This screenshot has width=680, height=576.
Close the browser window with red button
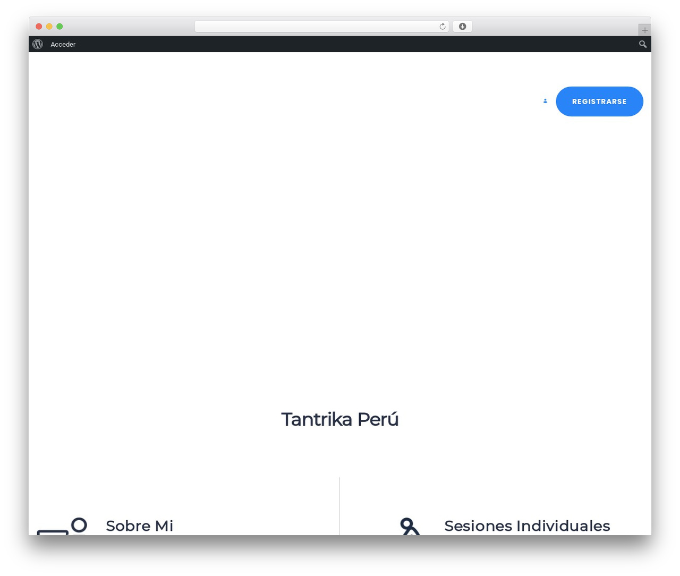tap(39, 27)
